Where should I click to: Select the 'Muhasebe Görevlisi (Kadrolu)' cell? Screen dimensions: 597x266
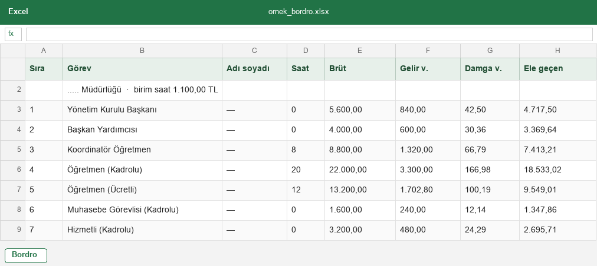point(142,210)
